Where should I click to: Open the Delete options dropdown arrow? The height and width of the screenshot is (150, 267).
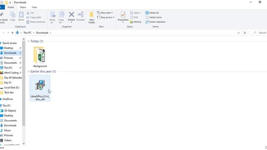pyautogui.click(x=71, y=22)
